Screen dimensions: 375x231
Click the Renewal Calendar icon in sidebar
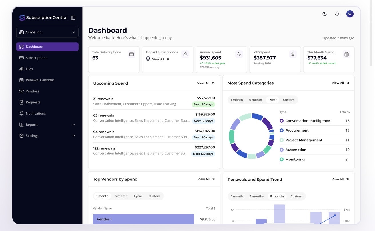pos(21,80)
